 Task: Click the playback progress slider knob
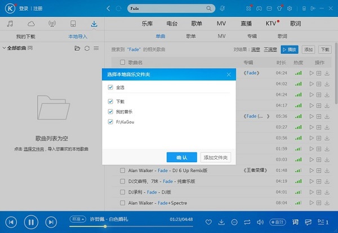click(105, 226)
